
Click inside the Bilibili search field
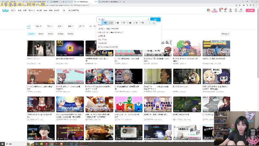coord(124,19)
